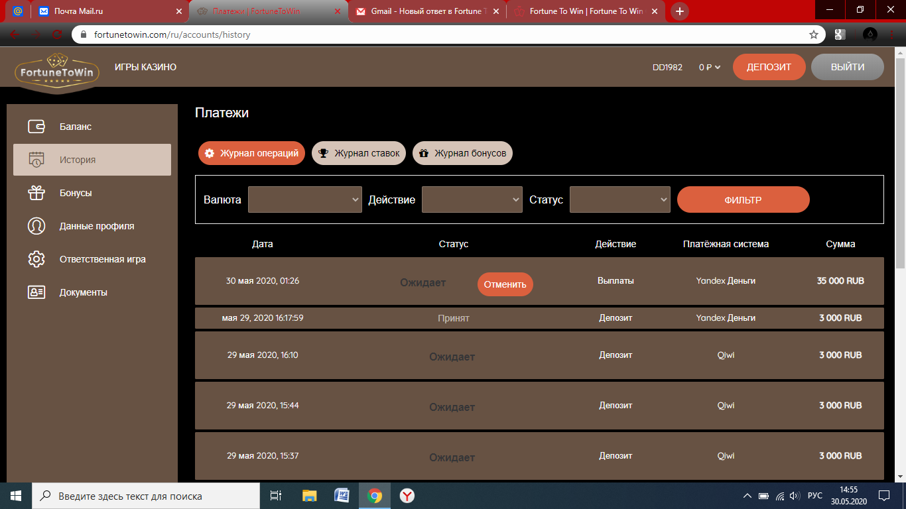906x509 pixels.
Task: Cancel the 35 000 RUB withdrawal with Отменить
Action: 505,284
